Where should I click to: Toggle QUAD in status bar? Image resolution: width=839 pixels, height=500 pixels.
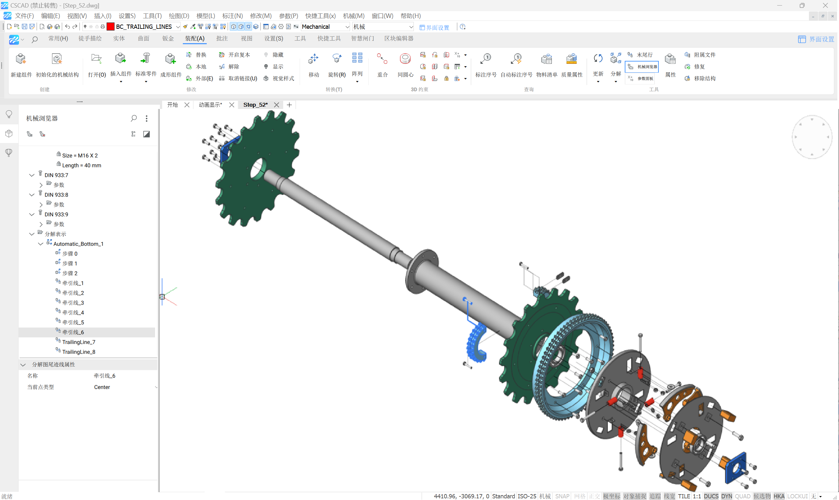742,496
